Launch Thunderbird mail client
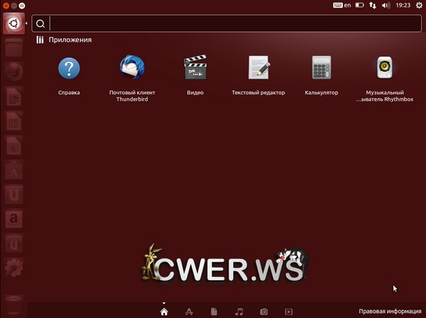Screen dimensions: 426x318 click(x=132, y=70)
